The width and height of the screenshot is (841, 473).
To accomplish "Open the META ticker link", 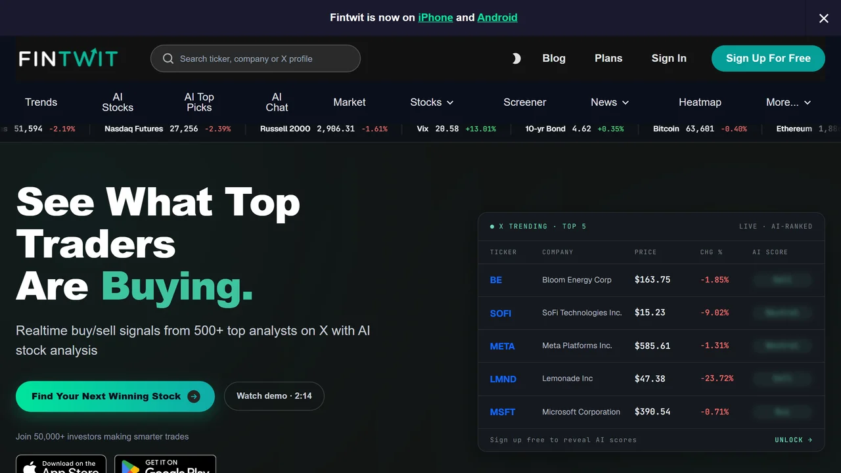I will 503,346.
